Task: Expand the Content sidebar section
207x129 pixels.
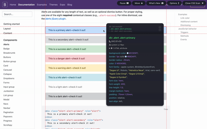Action: tap(8, 33)
